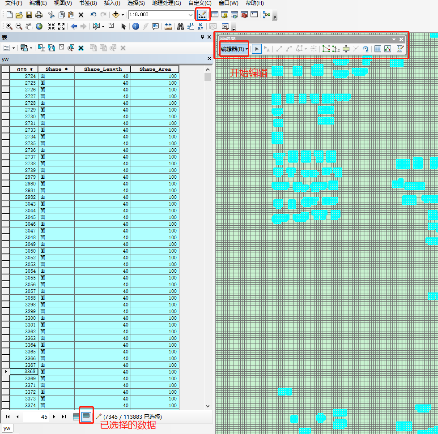Open Sketch Properties icon in Editor toolbar
This screenshot has width=438, height=434.
[x=388, y=49]
